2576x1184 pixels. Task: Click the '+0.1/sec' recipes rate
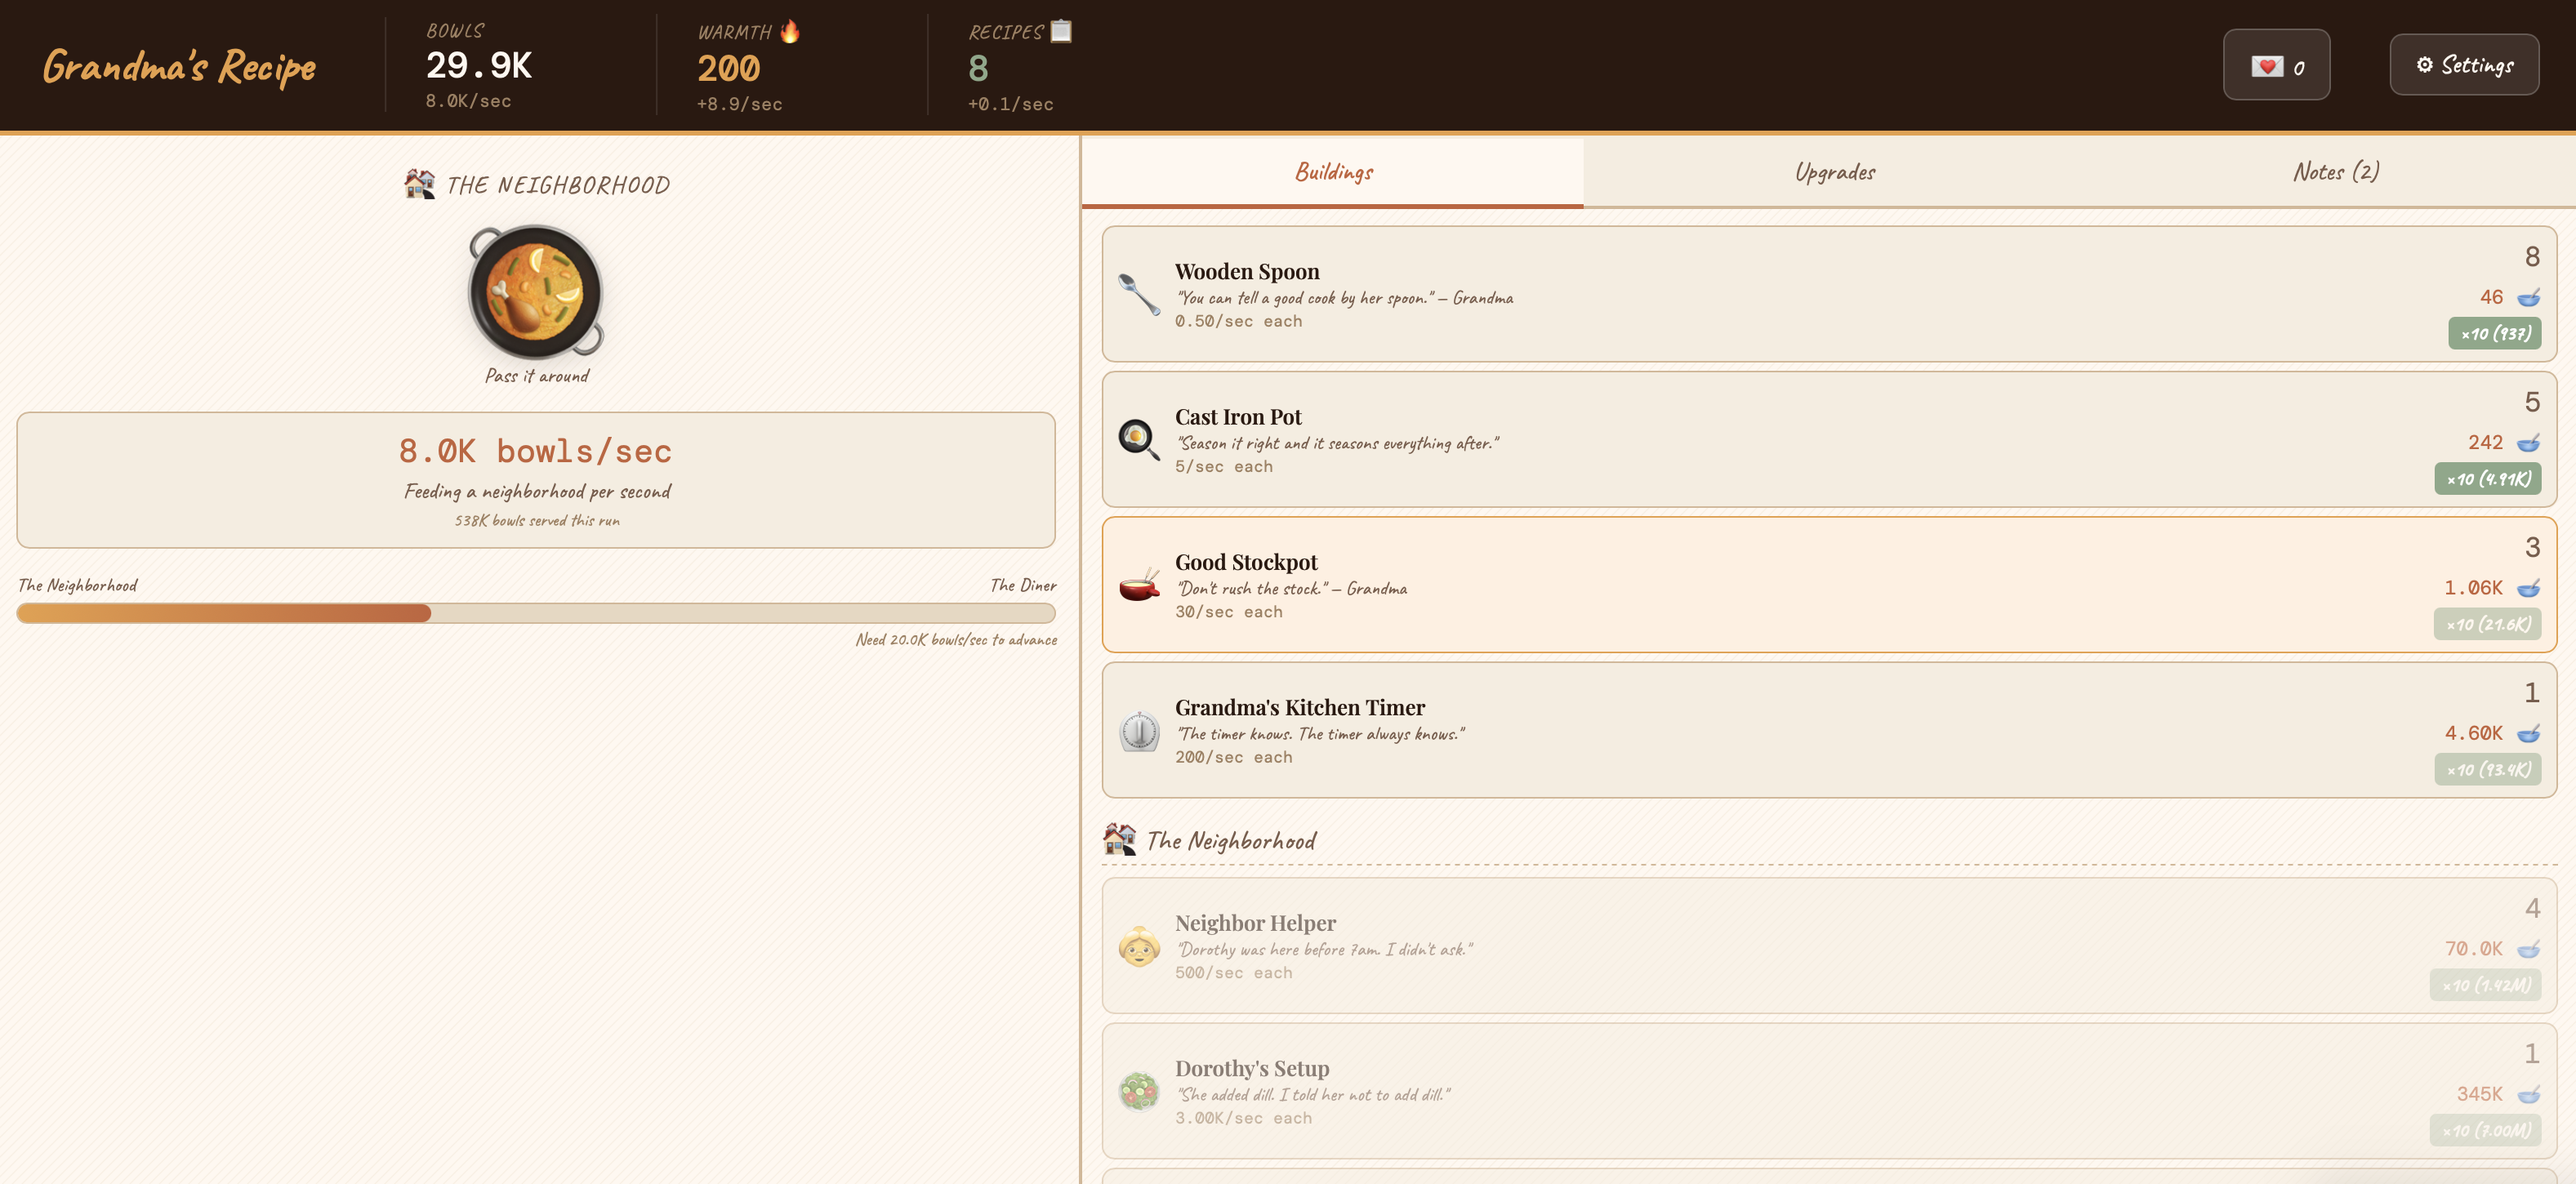1011,104
